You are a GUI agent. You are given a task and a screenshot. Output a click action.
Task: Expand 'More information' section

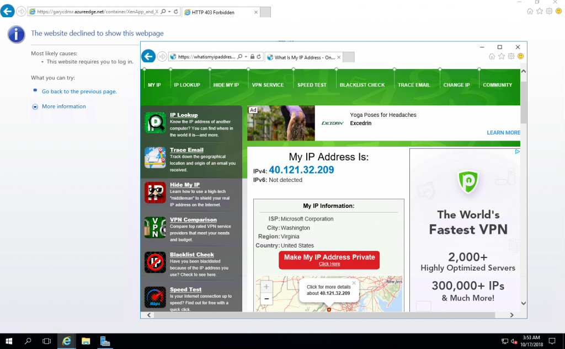(64, 106)
